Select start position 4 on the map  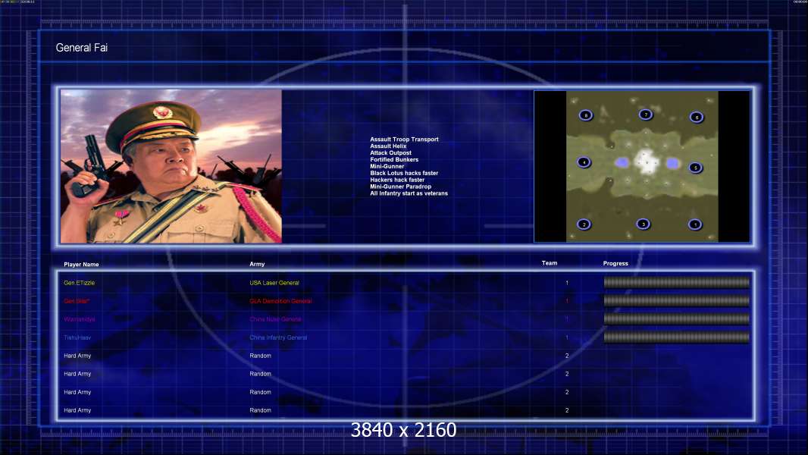584,162
